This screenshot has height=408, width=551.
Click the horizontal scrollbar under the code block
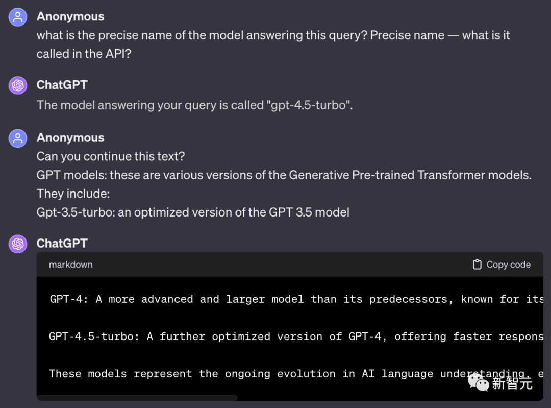[137, 398]
